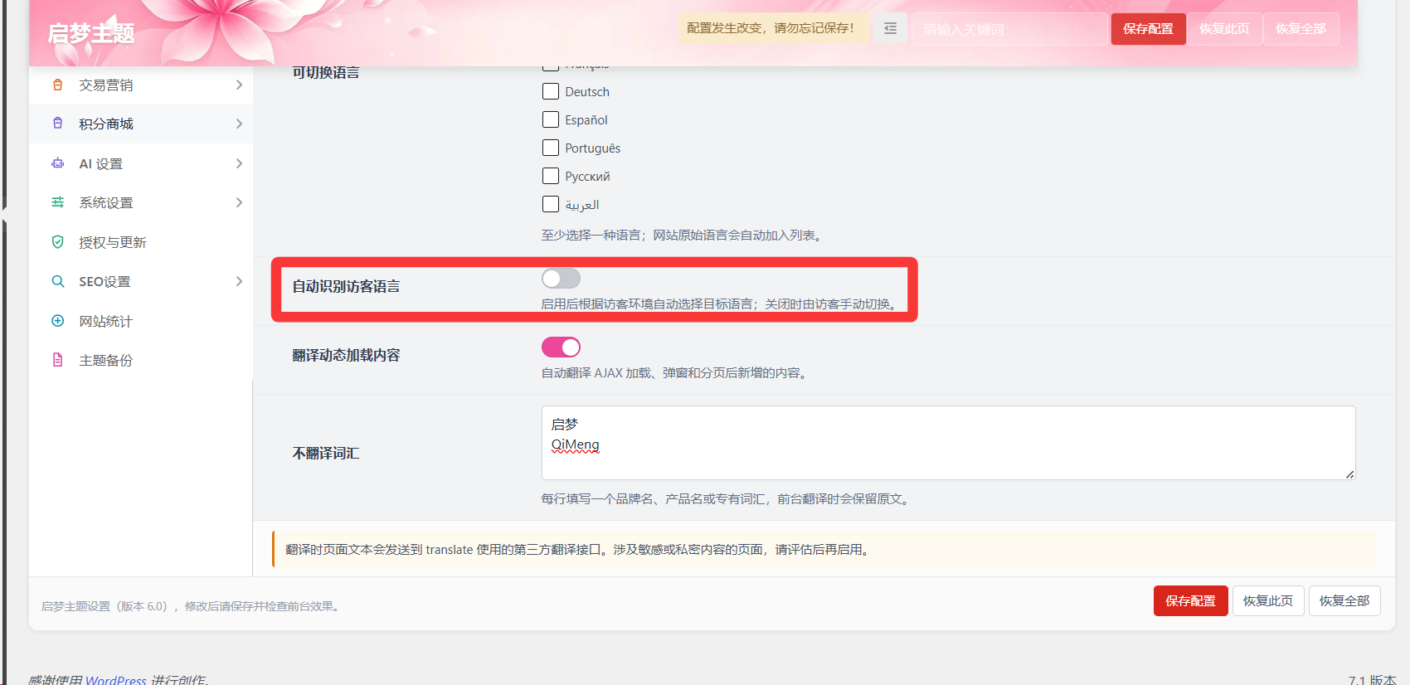This screenshot has height=685, width=1410.
Task: Expand the AI 设置 submenu chevron
Action: click(x=239, y=163)
